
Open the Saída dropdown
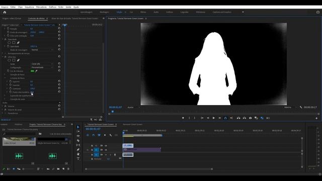(x=42, y=64)
